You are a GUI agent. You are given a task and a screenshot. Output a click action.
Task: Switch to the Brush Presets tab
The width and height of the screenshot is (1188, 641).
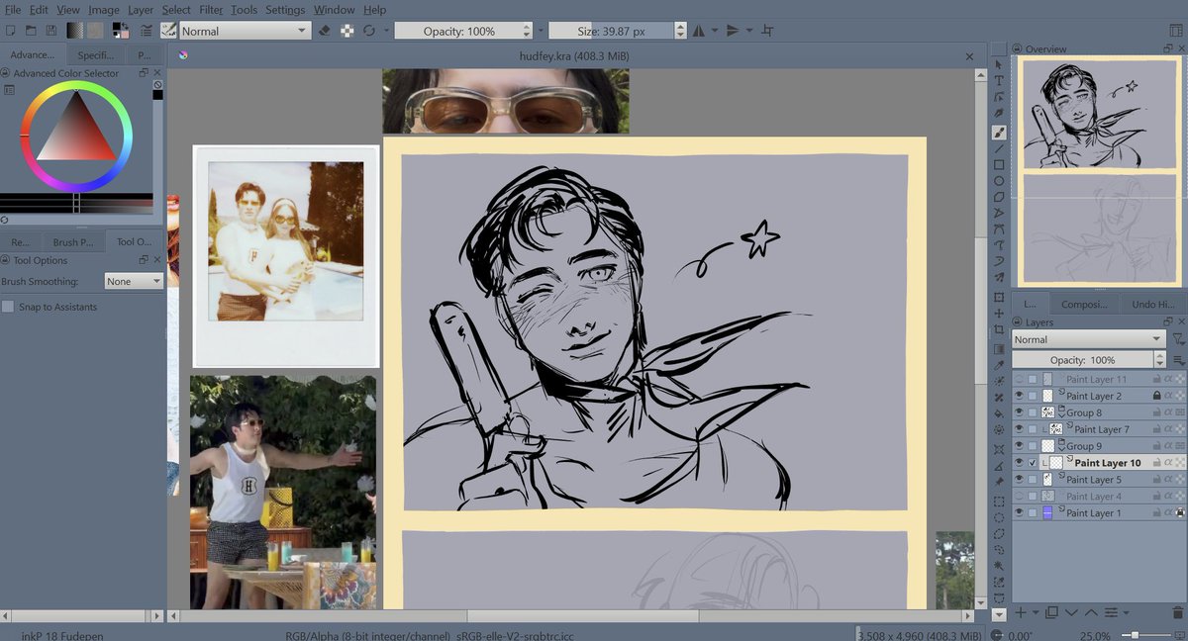coord(72,241)
